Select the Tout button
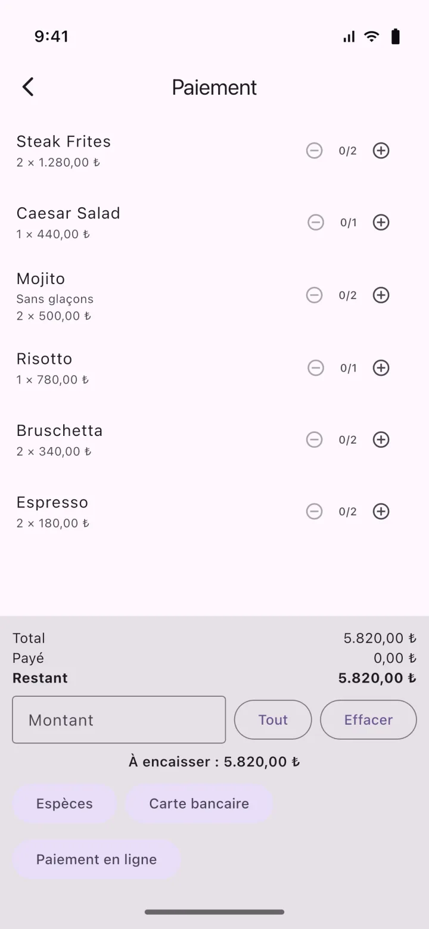 [273, 720]
